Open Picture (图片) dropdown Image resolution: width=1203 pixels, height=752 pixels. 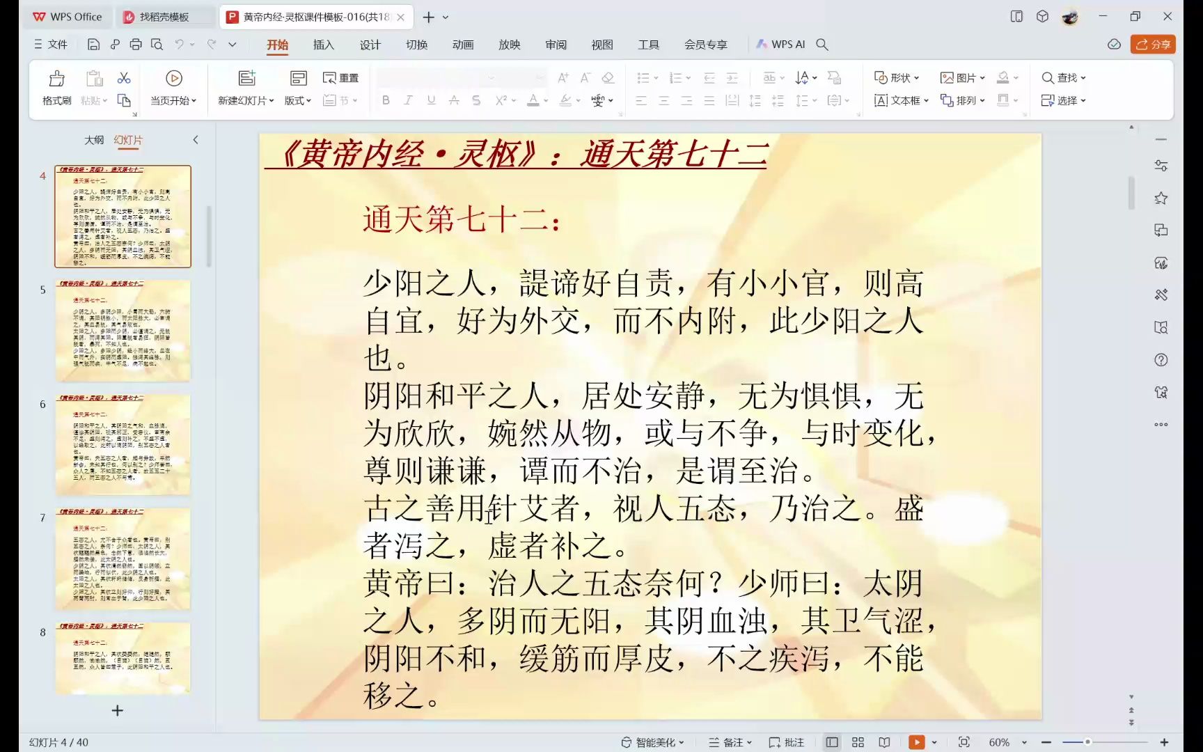(963, 78)
